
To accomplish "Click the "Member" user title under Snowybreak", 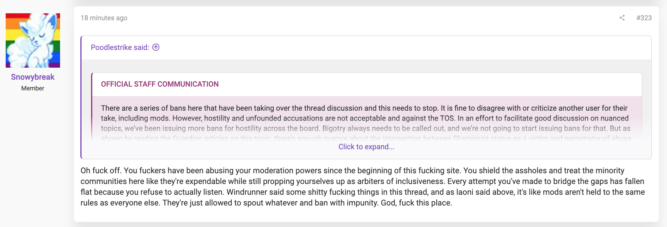I will 33,88.
